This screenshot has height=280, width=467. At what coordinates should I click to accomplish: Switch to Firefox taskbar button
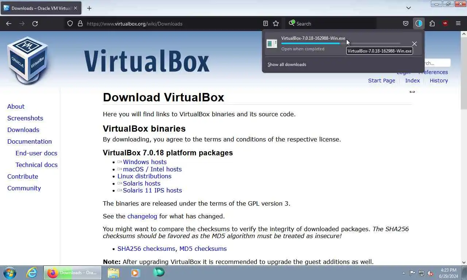point(73,273)
